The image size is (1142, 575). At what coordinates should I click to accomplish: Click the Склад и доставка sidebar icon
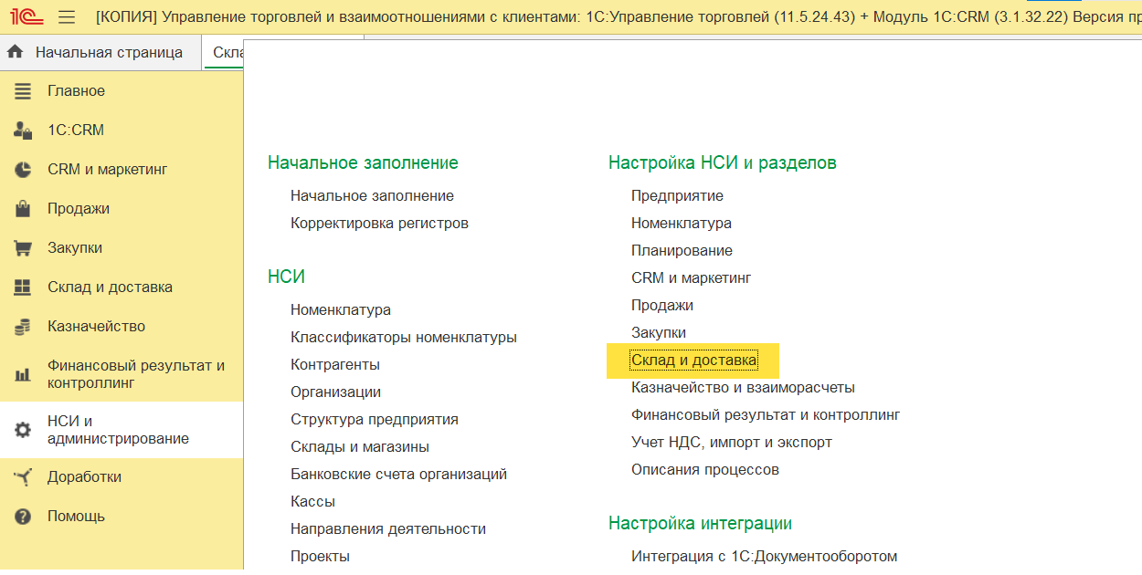pyautogui.click(x=23, y=287)
